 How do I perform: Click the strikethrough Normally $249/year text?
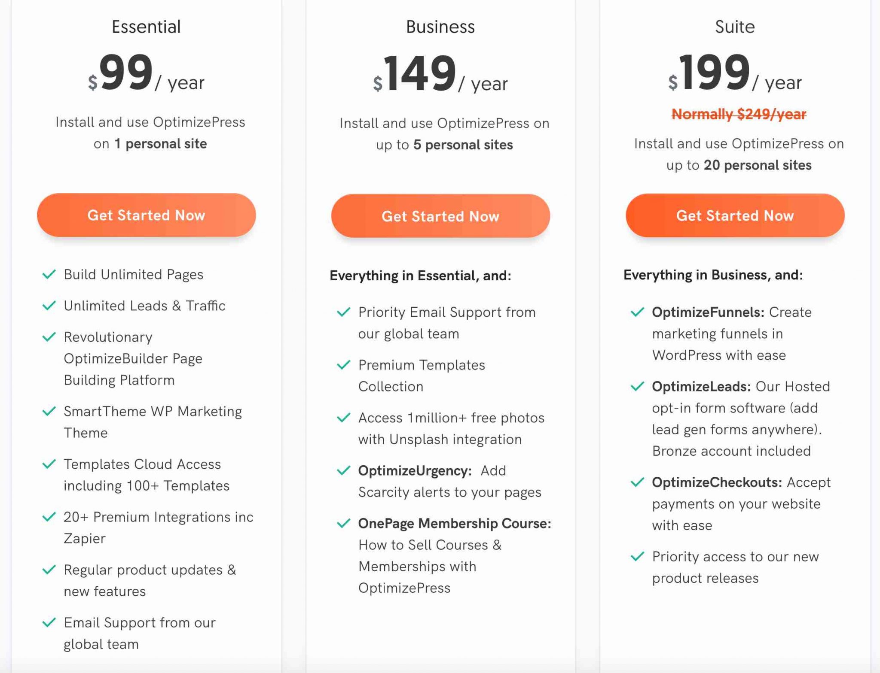tap(739, 114)
